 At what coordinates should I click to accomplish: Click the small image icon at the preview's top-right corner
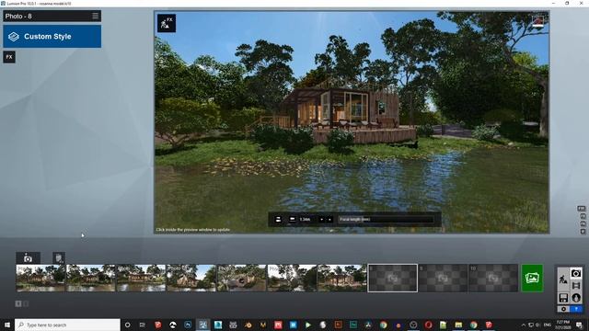[537, 21]
